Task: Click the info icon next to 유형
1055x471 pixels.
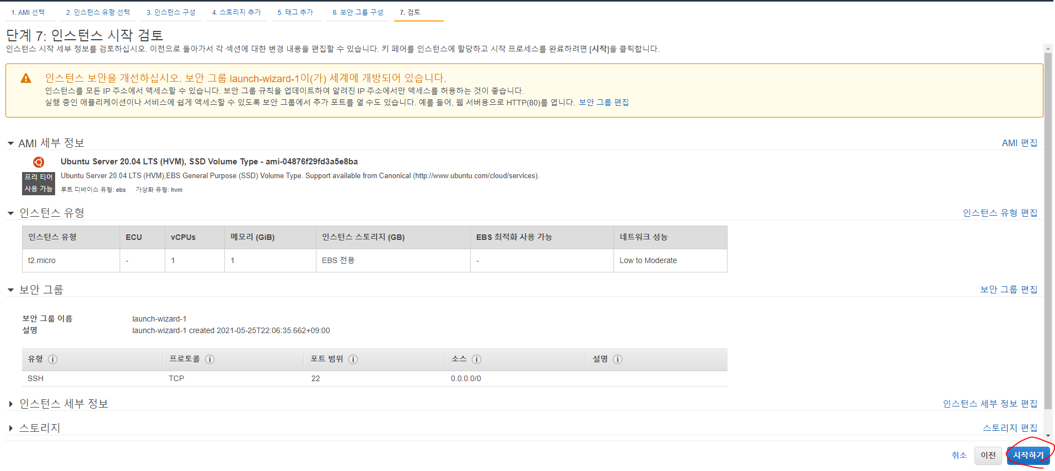Action: point(53,359)
